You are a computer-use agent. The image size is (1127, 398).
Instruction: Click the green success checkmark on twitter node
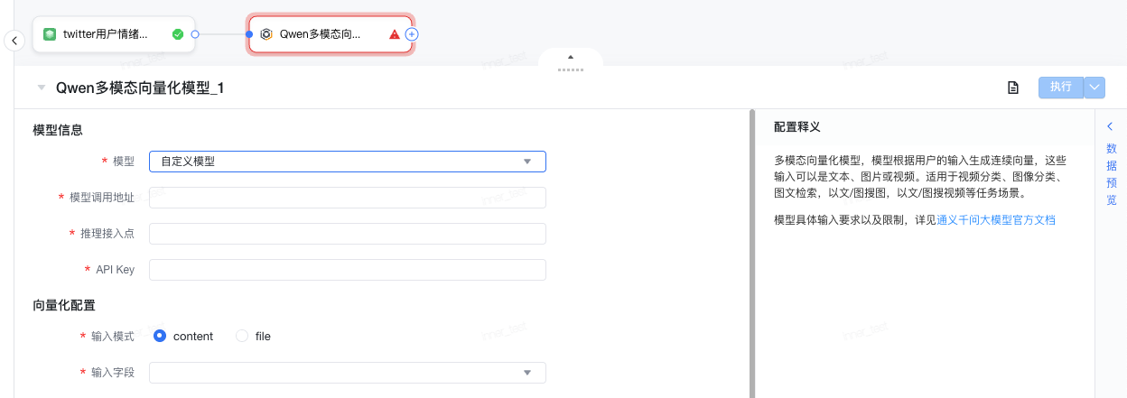click(x=178, y=34)
